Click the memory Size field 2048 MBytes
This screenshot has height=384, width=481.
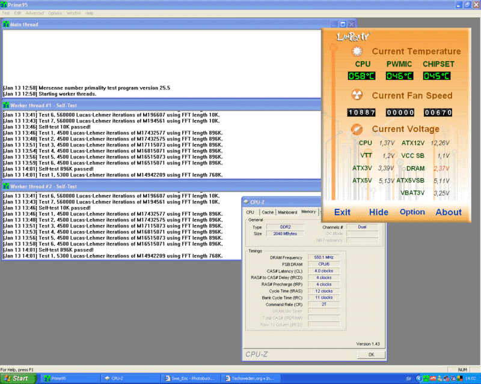[285, 233]
